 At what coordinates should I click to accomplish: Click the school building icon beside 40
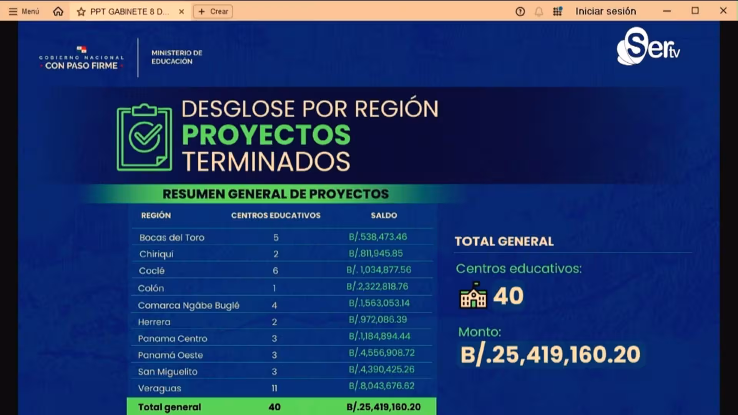(473, 295)
